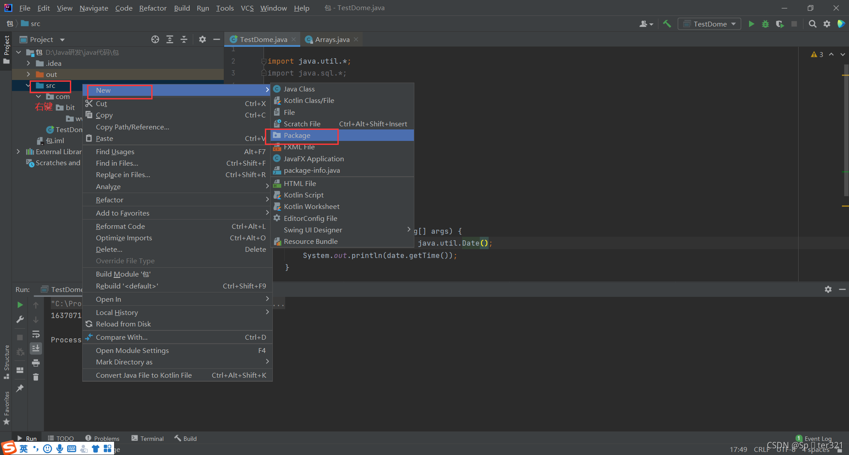
Task: Choose Find Usages in context menu
Action: pos(177,152)
